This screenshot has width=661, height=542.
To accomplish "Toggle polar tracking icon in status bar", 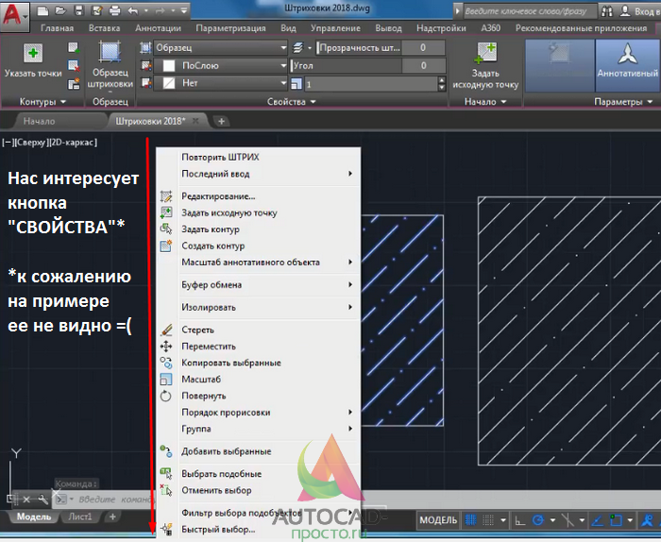I will 538,520.
